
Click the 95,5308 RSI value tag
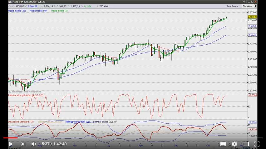tap(252, 95)
